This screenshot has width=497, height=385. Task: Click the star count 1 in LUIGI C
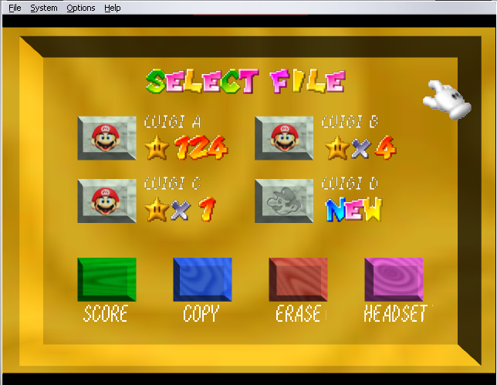(x=208, y=209)
